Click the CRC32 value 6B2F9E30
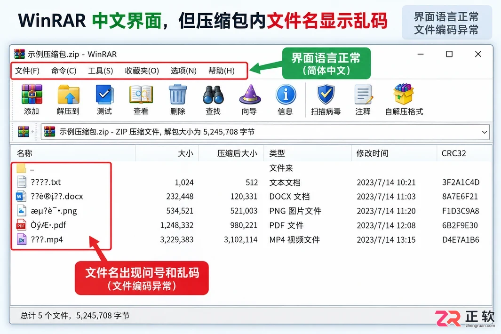 pos(460,225)
